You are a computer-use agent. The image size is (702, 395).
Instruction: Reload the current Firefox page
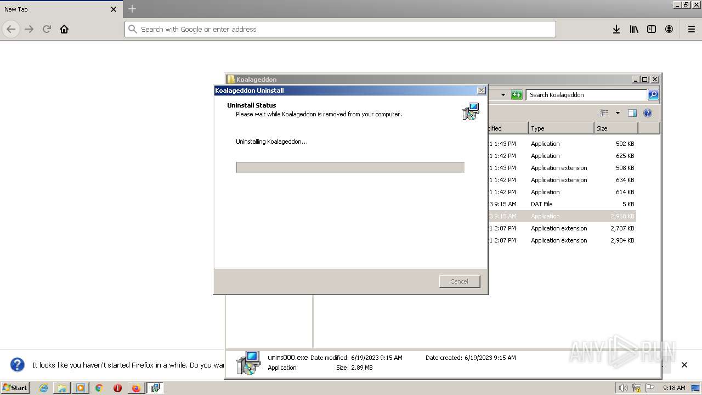click(x=47, y=29)
